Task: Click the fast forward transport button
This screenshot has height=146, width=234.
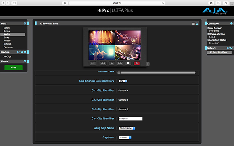Action: click(x=120, y=63)
